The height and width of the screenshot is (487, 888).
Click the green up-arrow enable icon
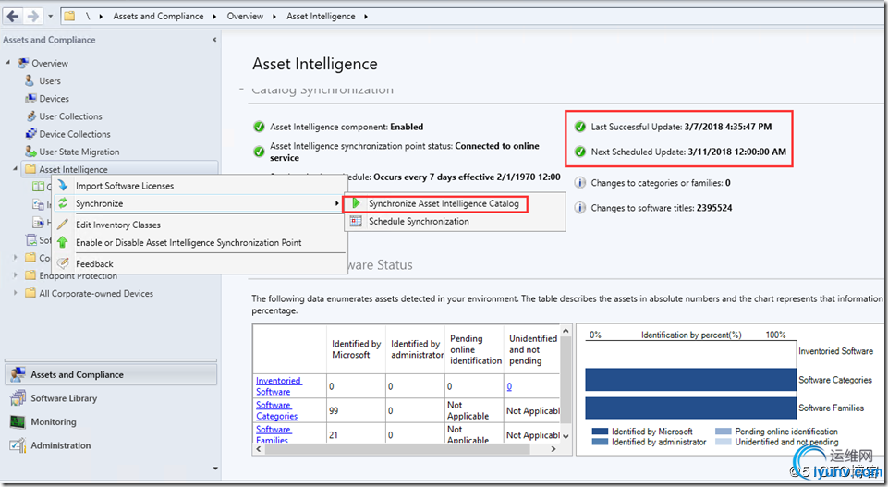tap(62, 242)
